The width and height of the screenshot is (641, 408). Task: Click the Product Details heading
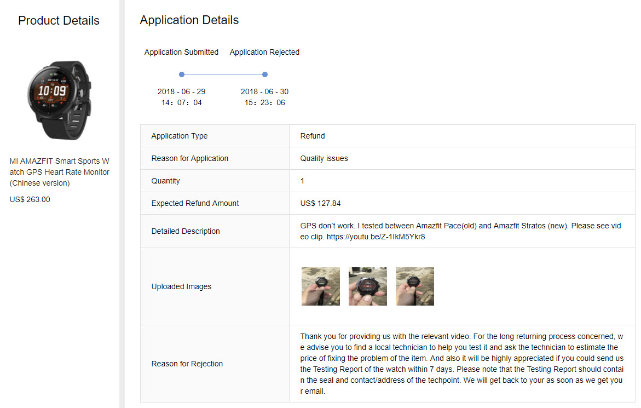[59, 21]
